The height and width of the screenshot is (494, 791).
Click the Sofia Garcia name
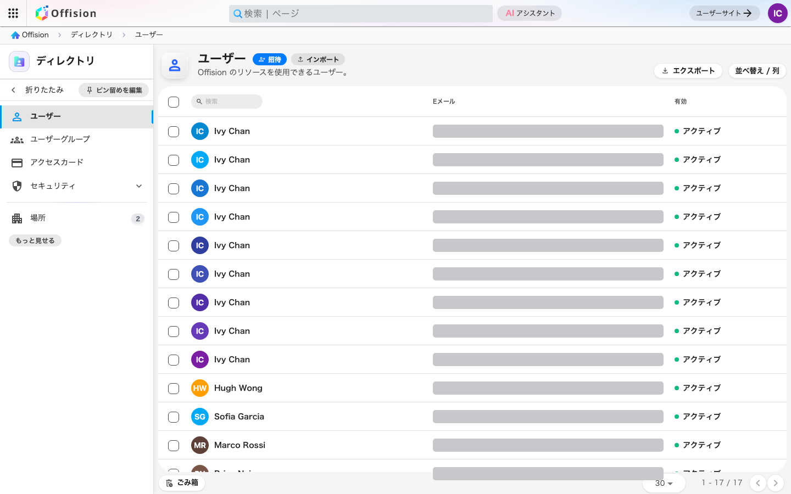239,417
